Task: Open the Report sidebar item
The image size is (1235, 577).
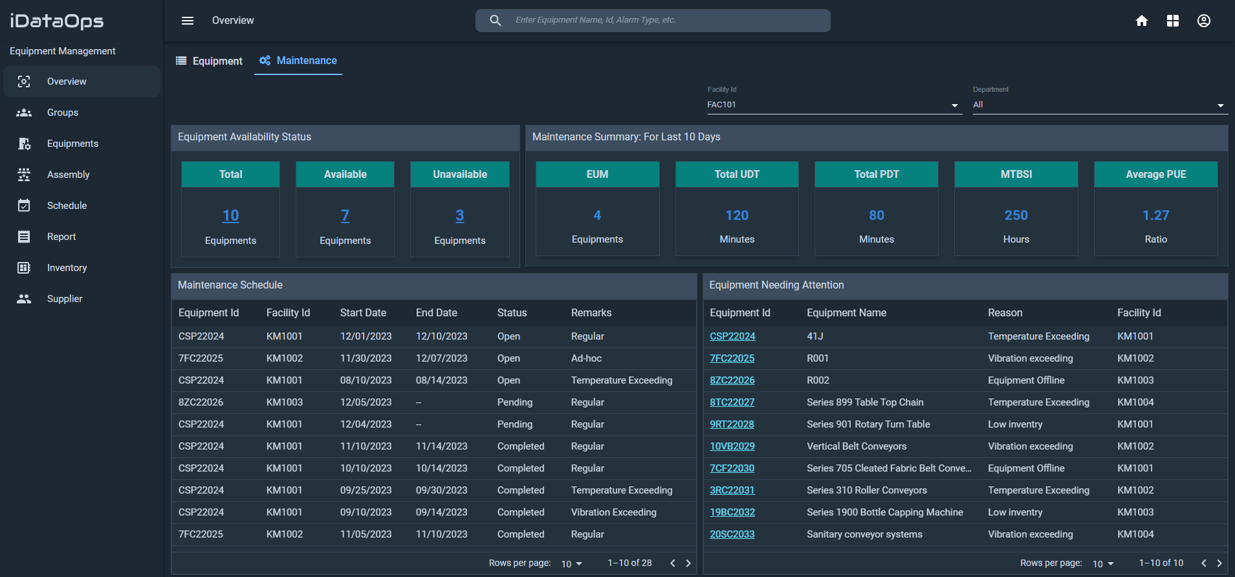Action: [x=61, y=237]
